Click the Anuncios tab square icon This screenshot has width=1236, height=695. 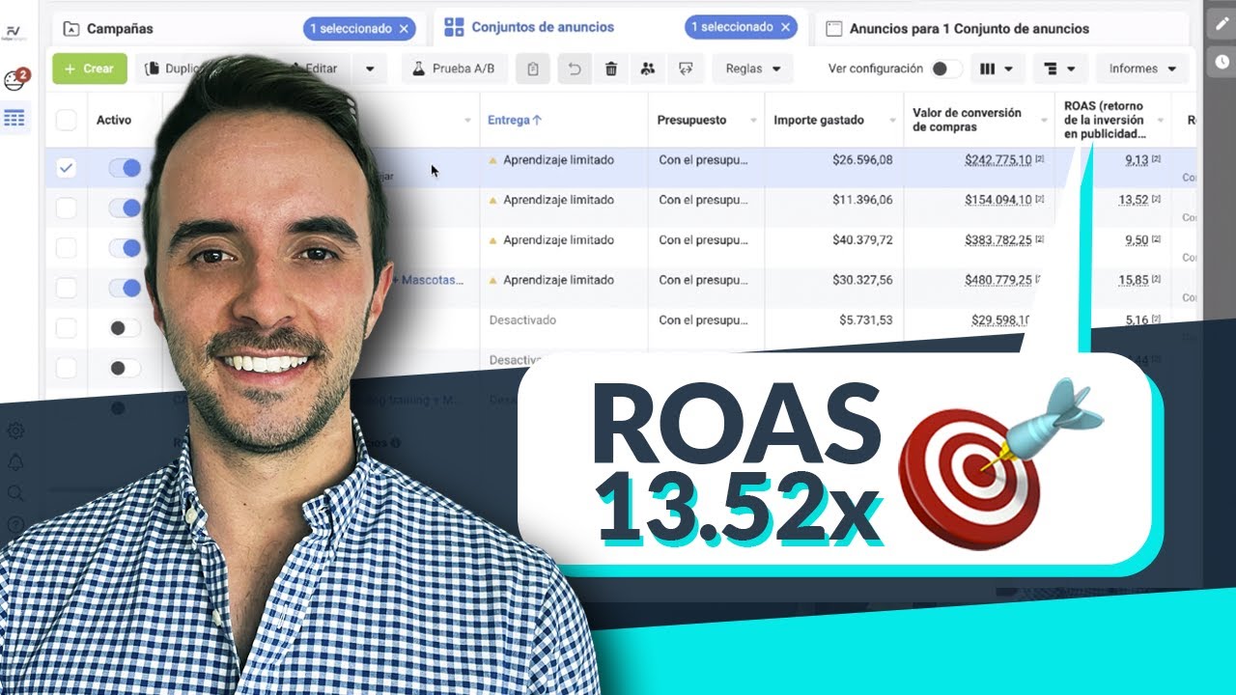tap(834, 29)
